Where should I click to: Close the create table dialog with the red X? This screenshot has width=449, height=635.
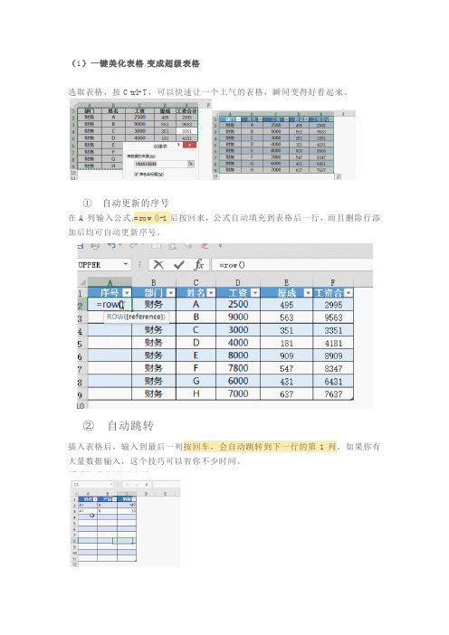[x=190, y=145]
